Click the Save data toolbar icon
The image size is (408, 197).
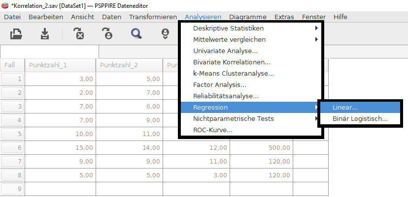click(45, 33)
